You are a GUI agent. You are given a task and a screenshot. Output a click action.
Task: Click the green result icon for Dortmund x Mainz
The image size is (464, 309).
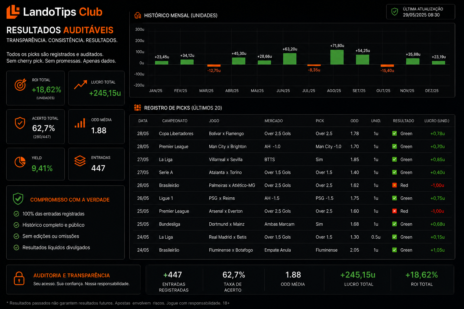[395, 224]
